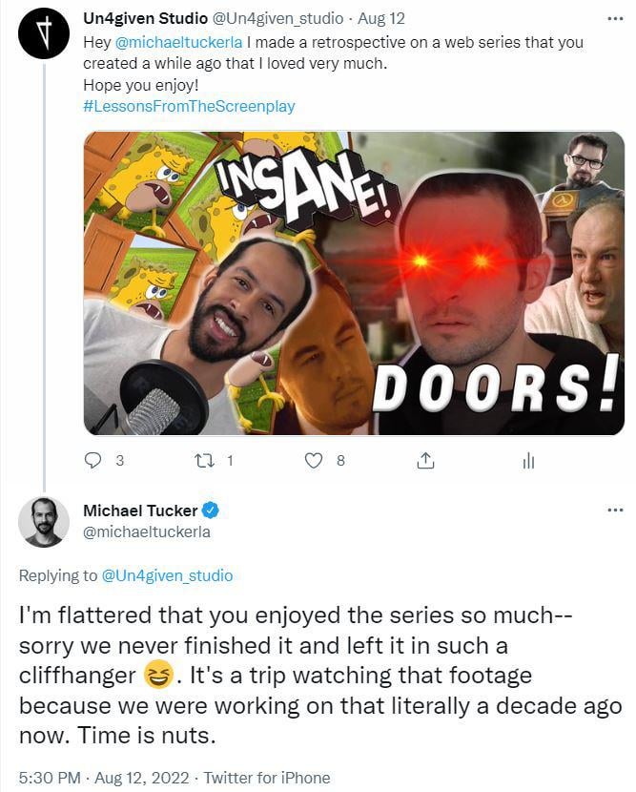
Task: Open the INSANE DOORS video thumbnail
Action: click(x=354, y=282)
